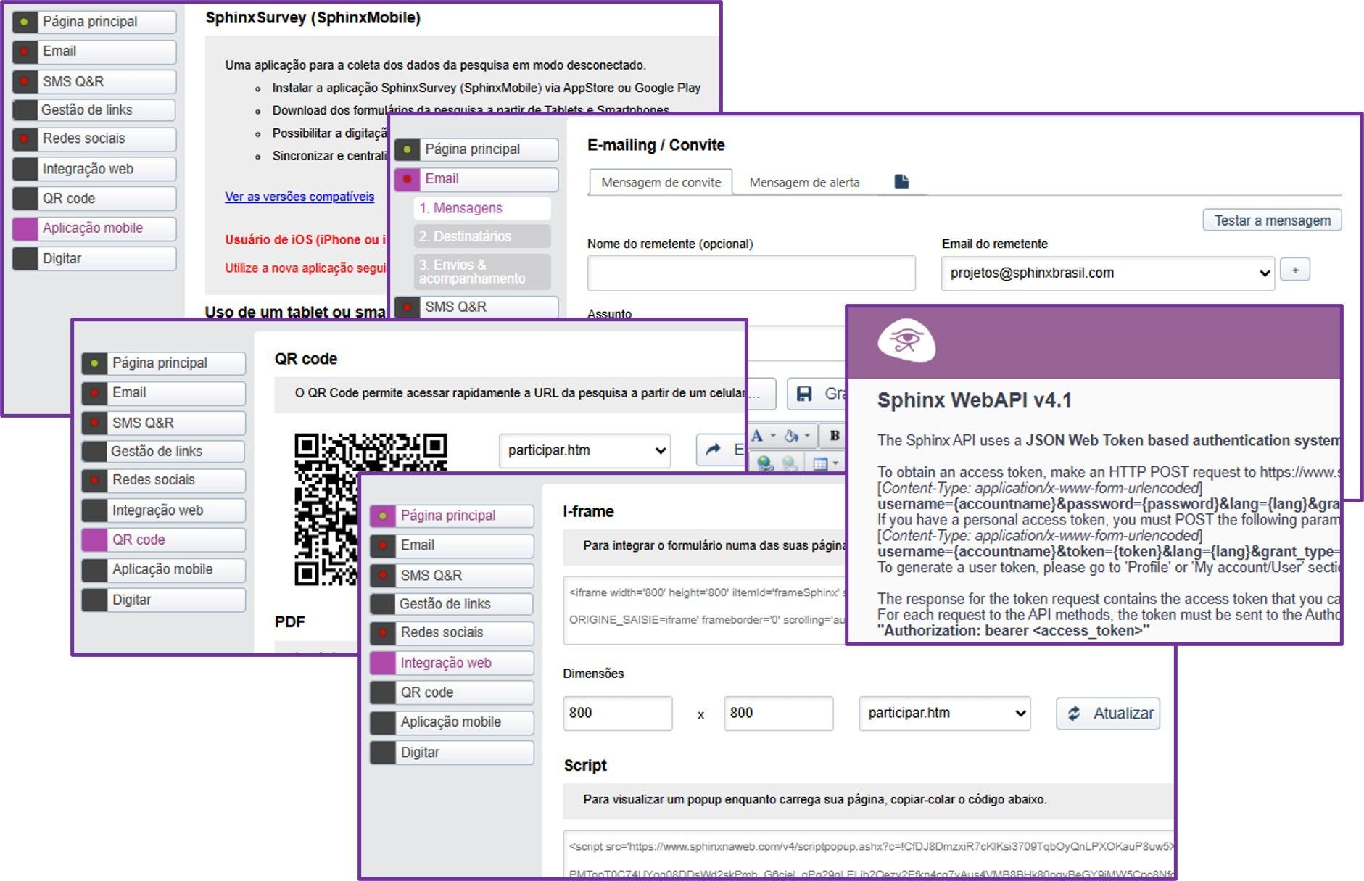
Task: Select 3. Envios & acompanhamento step
Action: pyautogui.click(x=482, y=271)
